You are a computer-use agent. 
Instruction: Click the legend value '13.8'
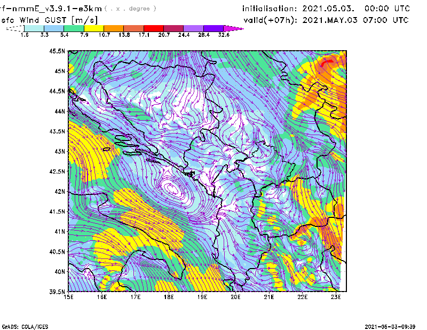pyautogui.click(x=124, y=35)
